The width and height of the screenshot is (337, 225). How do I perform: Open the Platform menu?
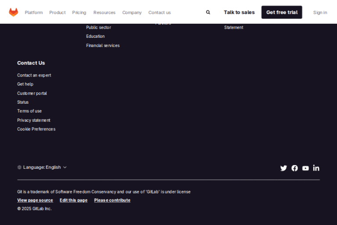point(34,12)
